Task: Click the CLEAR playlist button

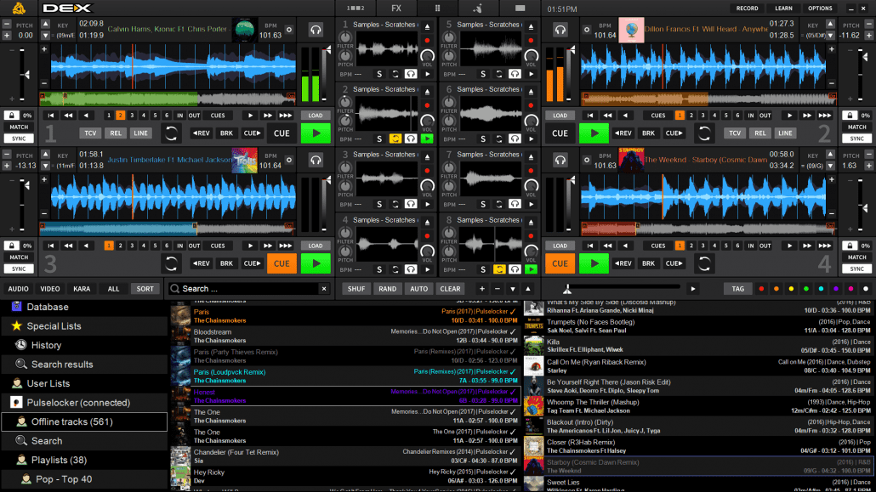Action: [x=450, y=289]
